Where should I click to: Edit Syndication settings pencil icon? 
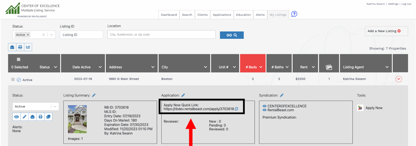(282, 95)
